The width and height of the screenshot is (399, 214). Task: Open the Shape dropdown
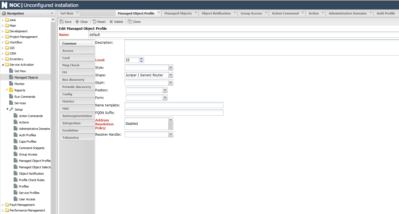coord(171,75)
